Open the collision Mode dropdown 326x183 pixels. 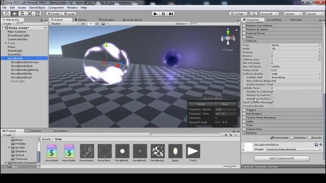coord(296,49)
